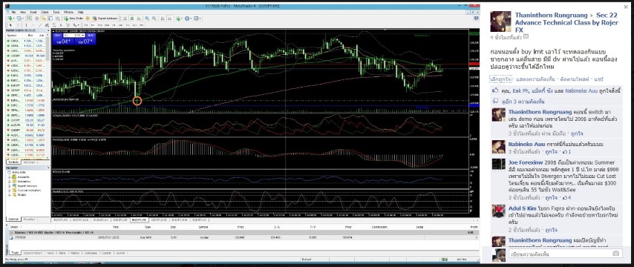634x267 pixels.
Task: Open the New Order dialog
Action: pyautogui.click(x=73, y=19)
